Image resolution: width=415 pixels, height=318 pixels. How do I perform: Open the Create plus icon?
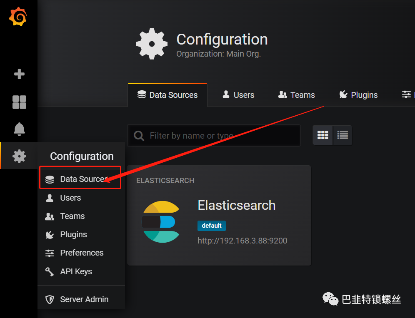(x=19, y=74)
